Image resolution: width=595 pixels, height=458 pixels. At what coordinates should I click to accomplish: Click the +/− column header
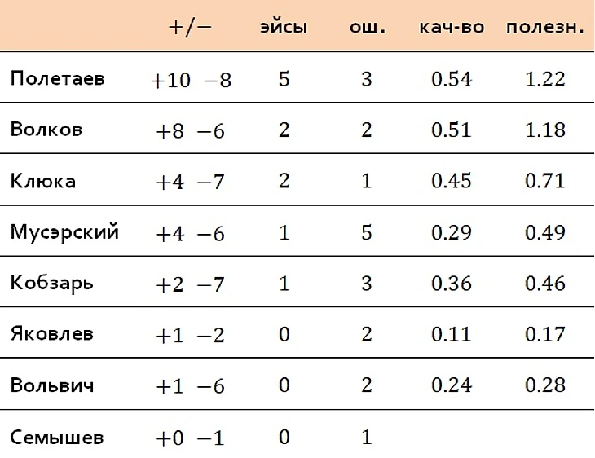pos(190,28)
